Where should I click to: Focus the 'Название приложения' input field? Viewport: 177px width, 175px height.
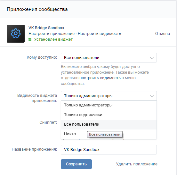pyautogui.click(x=109, y=150)
